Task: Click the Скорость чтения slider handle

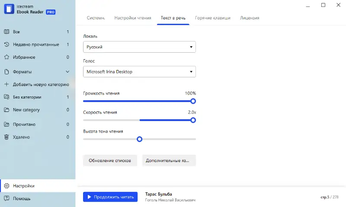Action: pos(193,120)
